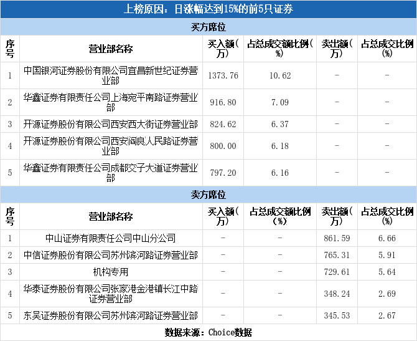Select the 买方席位 section header
417x341 pixels.
point(208,27)
